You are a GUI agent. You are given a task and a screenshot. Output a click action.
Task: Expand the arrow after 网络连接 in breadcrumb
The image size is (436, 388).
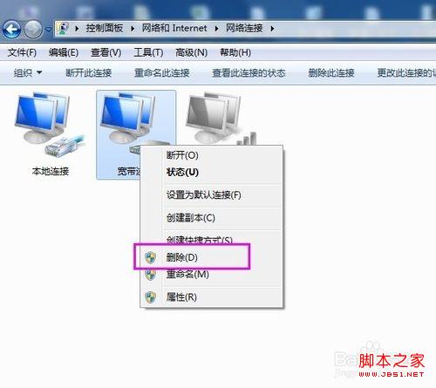tap(272, 29)
